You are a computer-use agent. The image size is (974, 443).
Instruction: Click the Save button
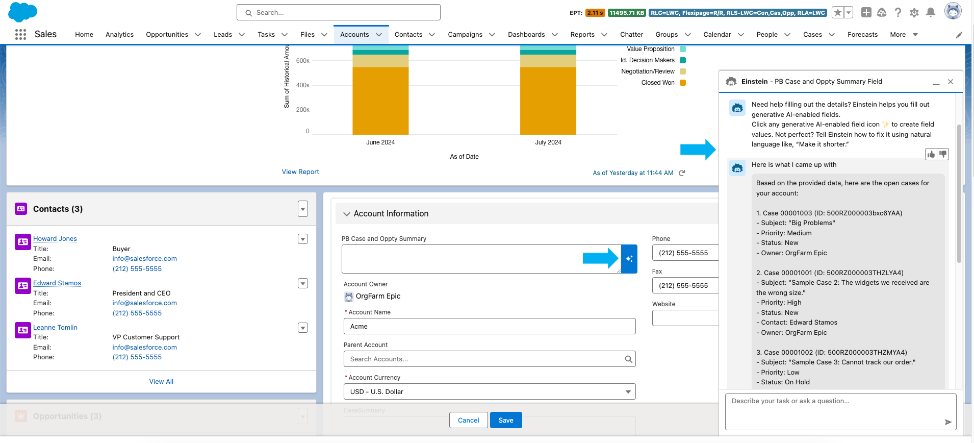[505, 420]
